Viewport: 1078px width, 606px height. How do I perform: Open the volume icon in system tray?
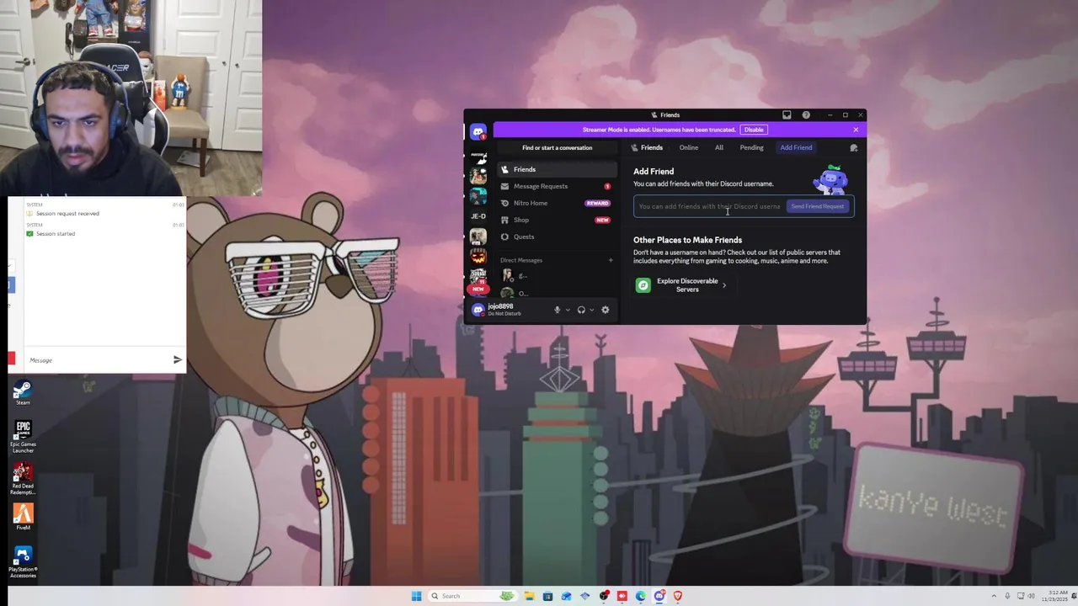coord(1032,596)
